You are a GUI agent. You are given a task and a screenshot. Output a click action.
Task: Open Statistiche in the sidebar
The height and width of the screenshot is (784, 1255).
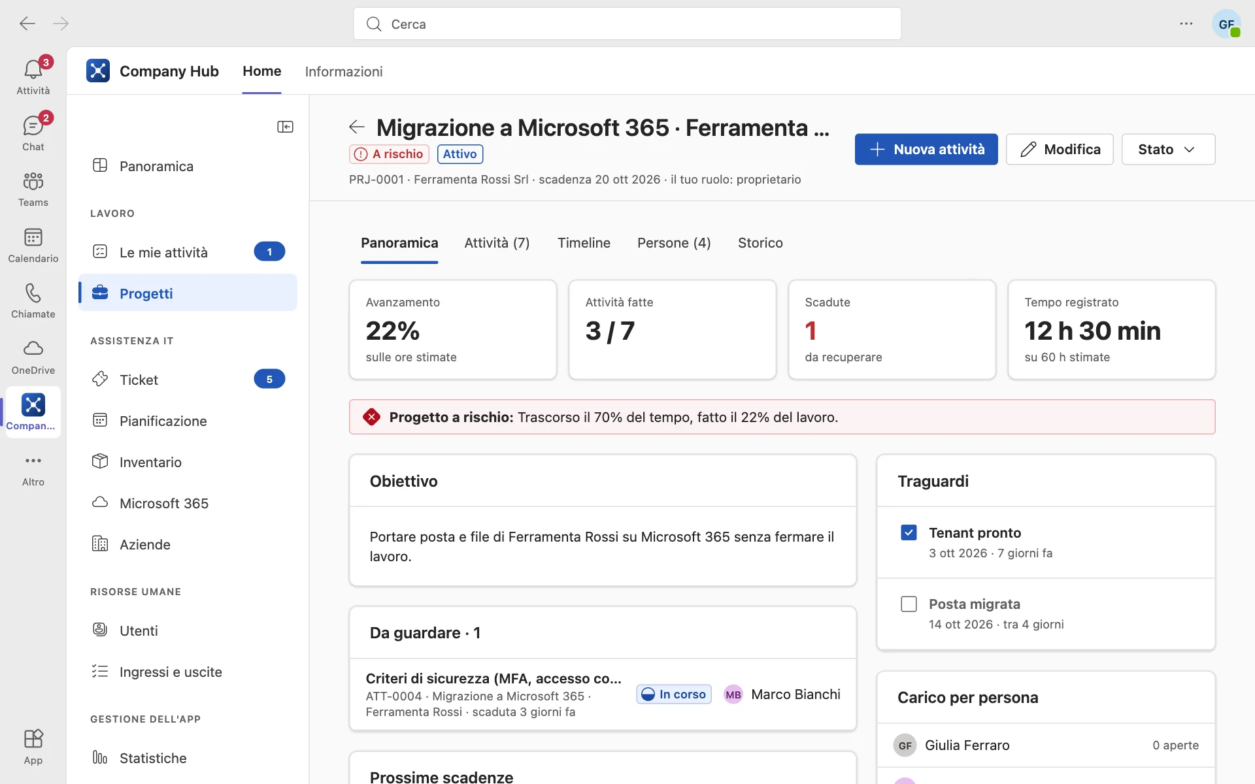pyautogui.click(x=188, y=758)
